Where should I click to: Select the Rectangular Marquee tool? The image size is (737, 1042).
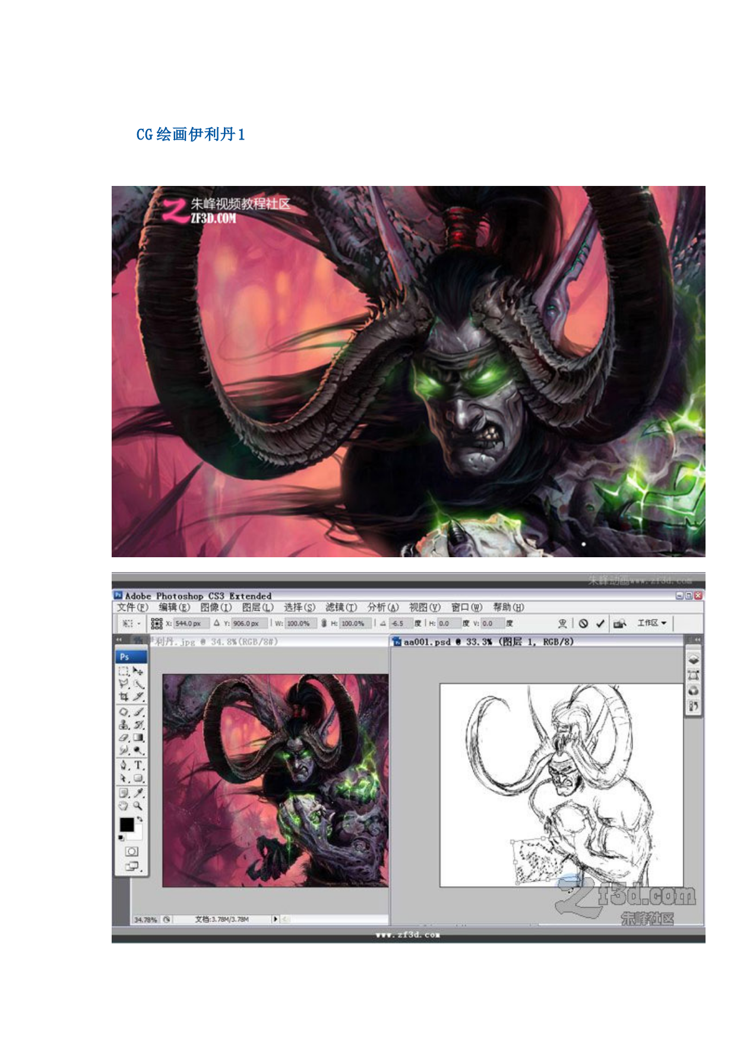(x=124, y=671)
